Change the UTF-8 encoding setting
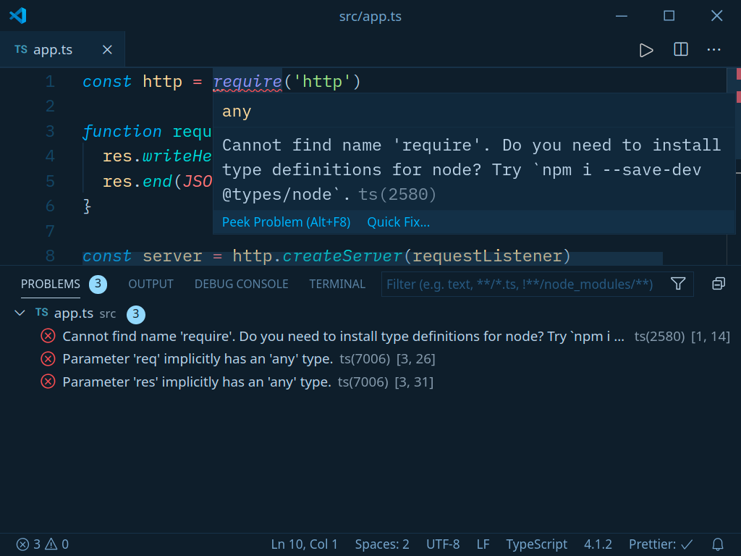This screenshot has width=741, height=556. (443, 544)
